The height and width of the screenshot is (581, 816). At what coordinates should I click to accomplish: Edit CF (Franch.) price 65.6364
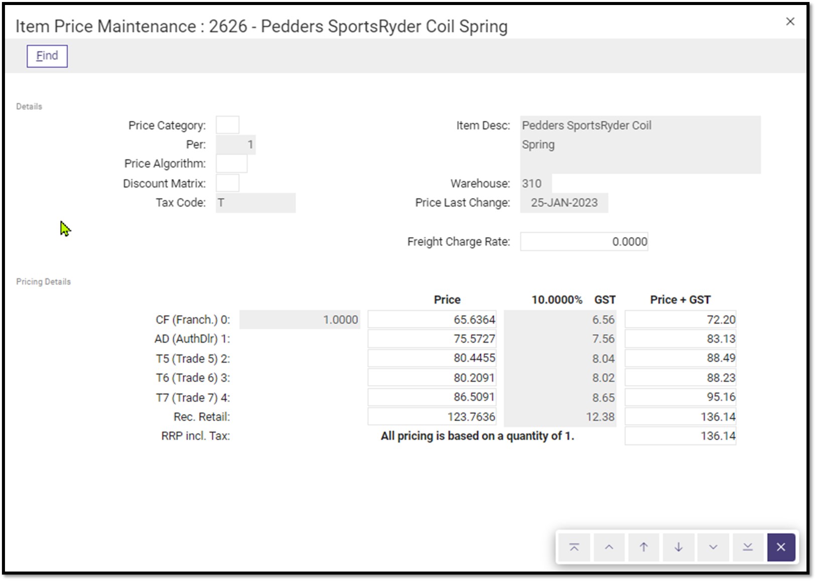432,320
